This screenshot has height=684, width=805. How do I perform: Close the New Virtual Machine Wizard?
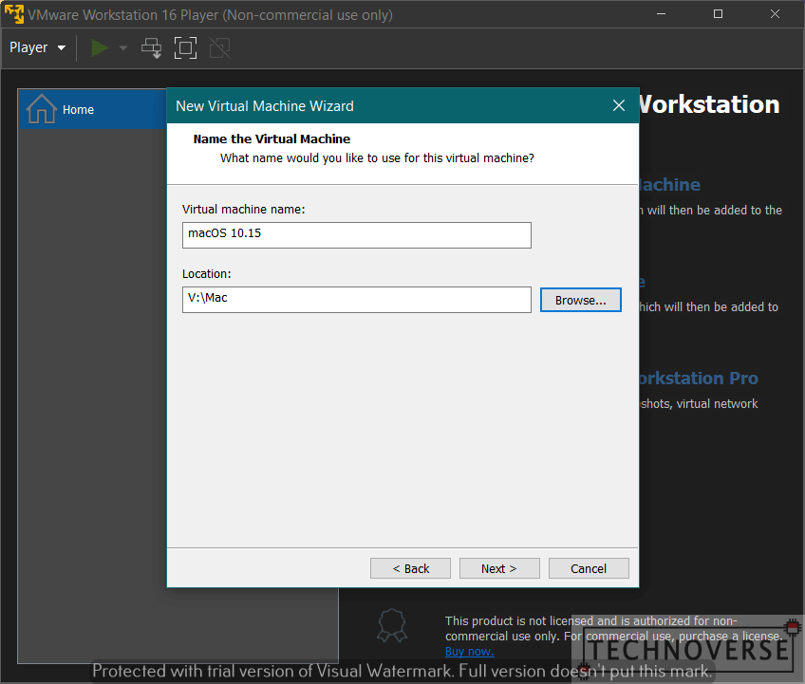point(619,105)
